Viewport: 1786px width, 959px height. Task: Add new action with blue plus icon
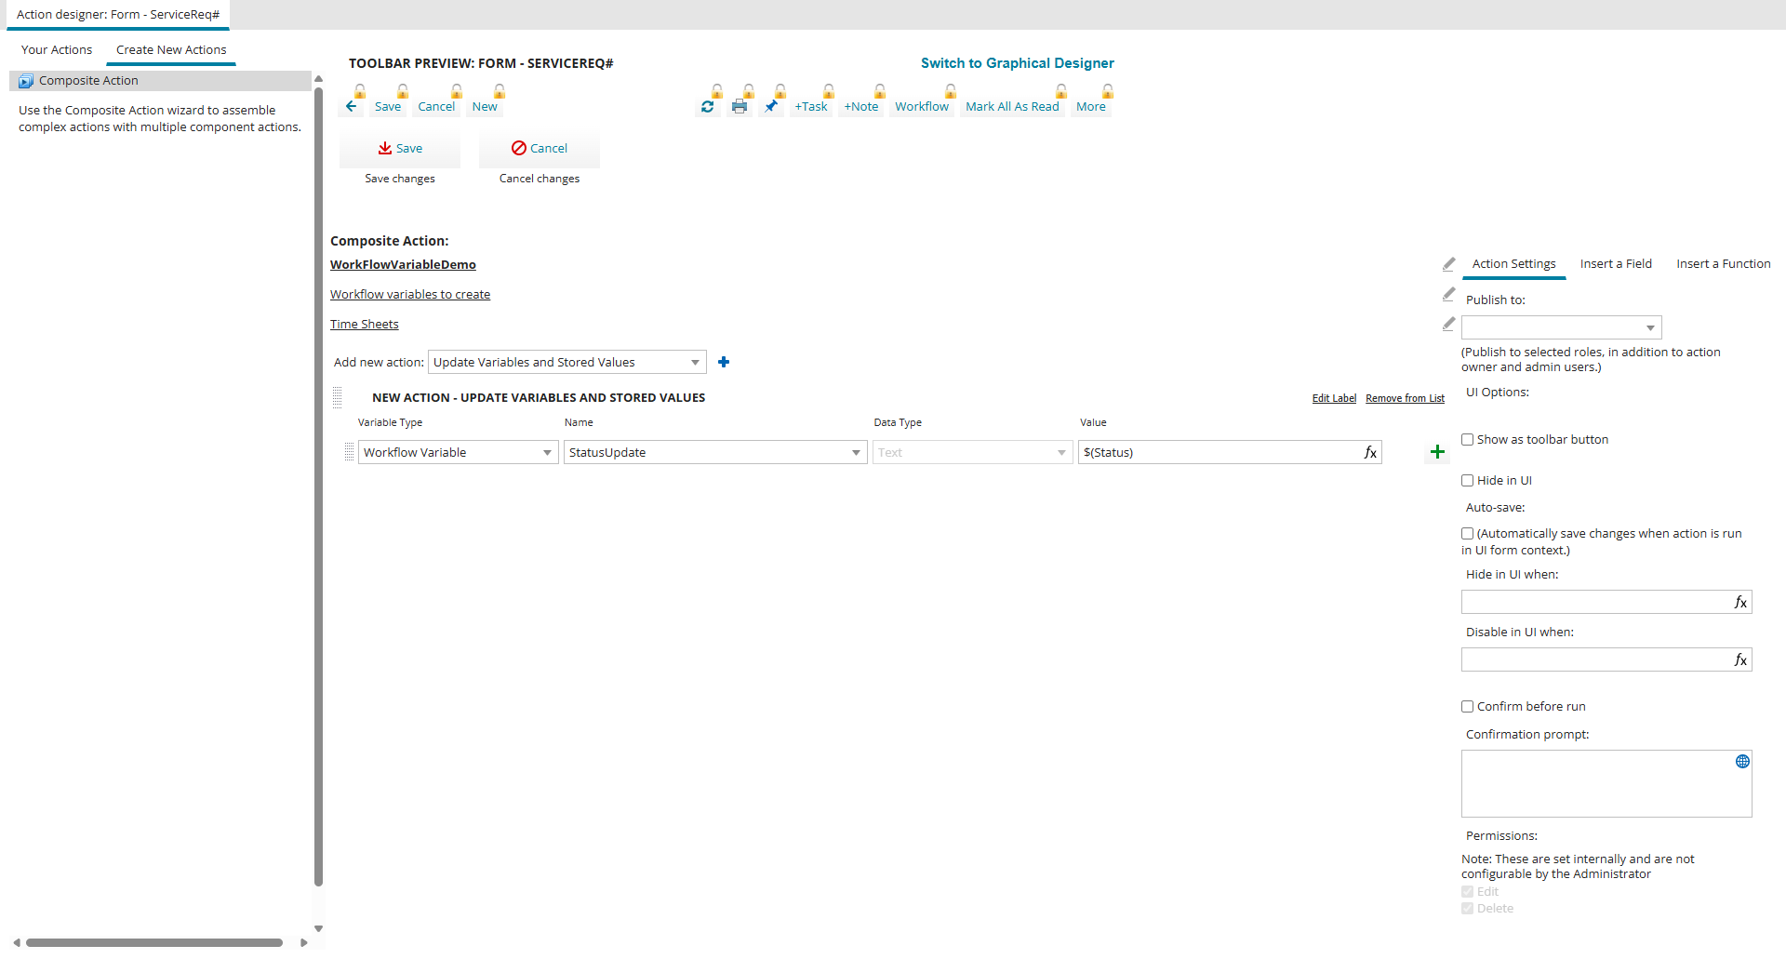[724, 362]
